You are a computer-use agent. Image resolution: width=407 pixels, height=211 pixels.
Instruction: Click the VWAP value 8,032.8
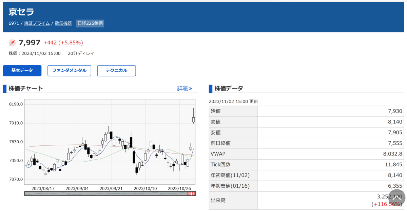393,154
